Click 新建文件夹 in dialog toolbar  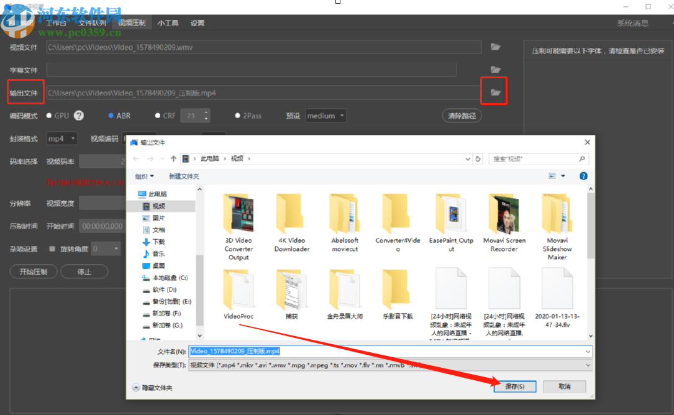(184, 176)
